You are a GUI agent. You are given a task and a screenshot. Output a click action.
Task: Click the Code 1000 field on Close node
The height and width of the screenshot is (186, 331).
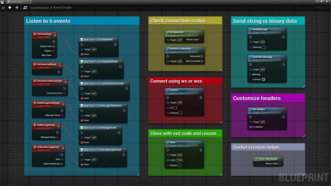pos(179,160)
